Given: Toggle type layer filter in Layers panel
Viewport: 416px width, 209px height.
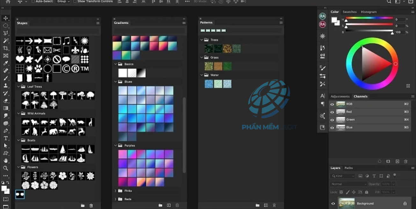Looking at the screenshot, I should tap(374, 176).
